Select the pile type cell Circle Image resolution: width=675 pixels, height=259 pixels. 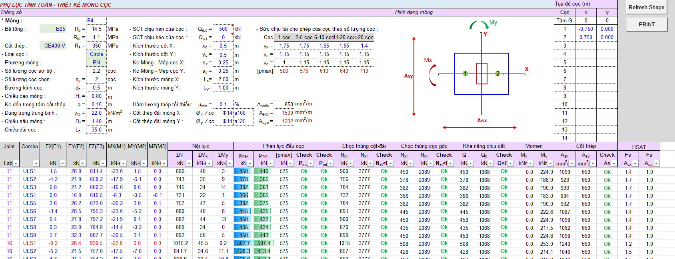coord(96,54)
